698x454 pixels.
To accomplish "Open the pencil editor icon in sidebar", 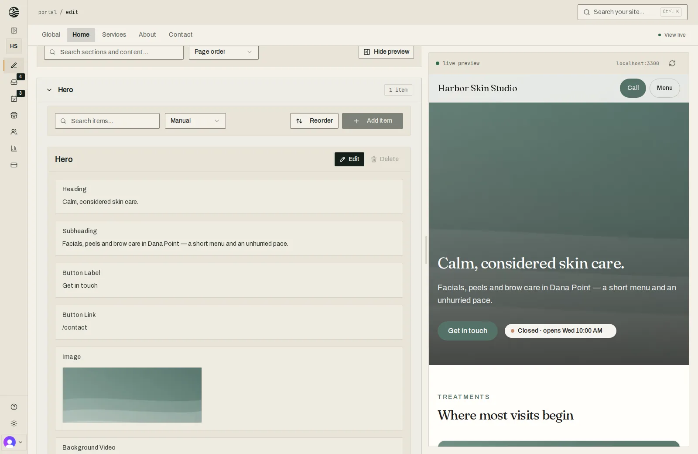I will pyautogui.click(x=14, y=65).
